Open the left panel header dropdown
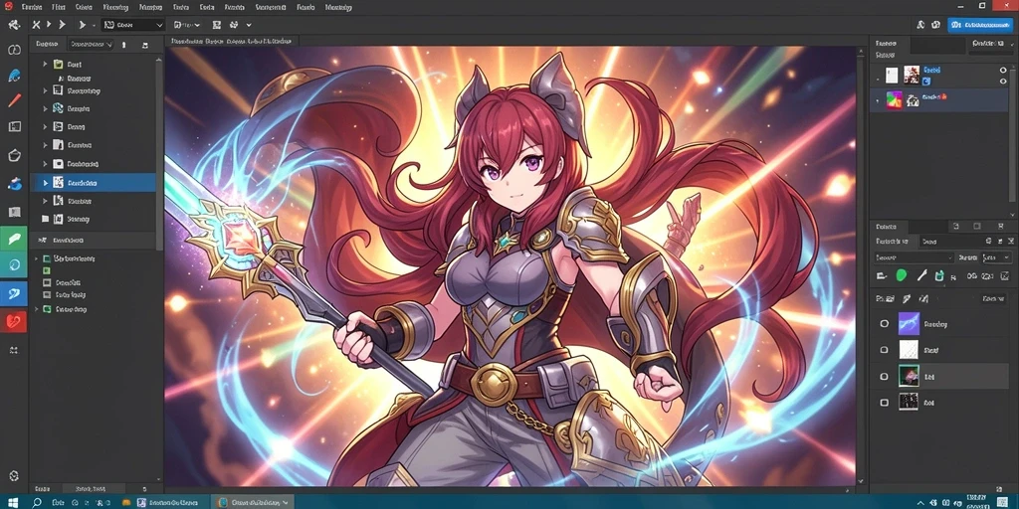This screenshot has width=1019, height=509. pos(91,45)
